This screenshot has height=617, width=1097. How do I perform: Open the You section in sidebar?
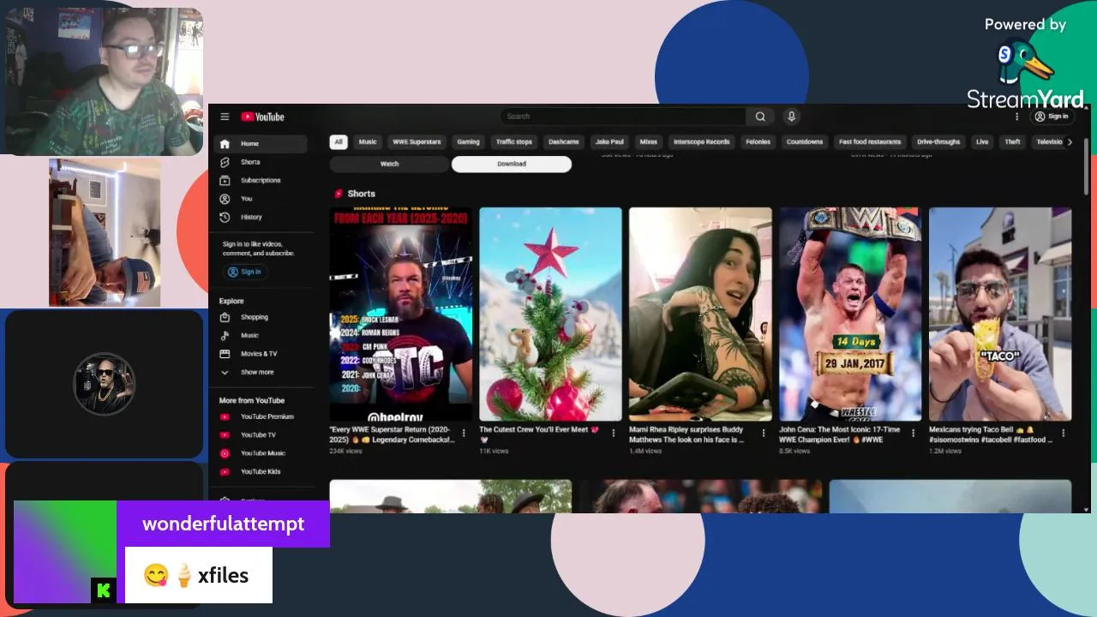261,199
